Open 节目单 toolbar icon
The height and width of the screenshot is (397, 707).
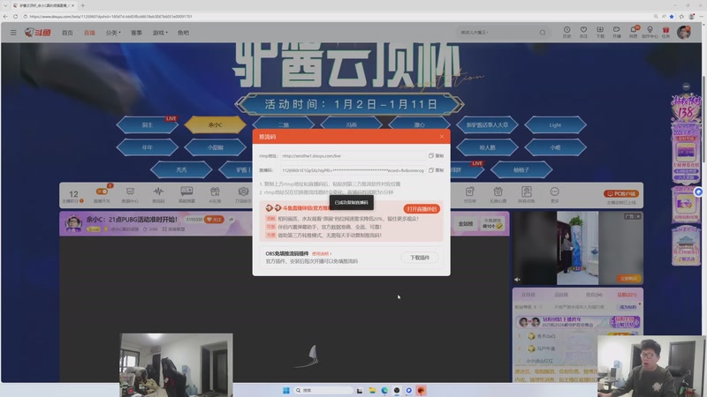click(x=470, y=195)
